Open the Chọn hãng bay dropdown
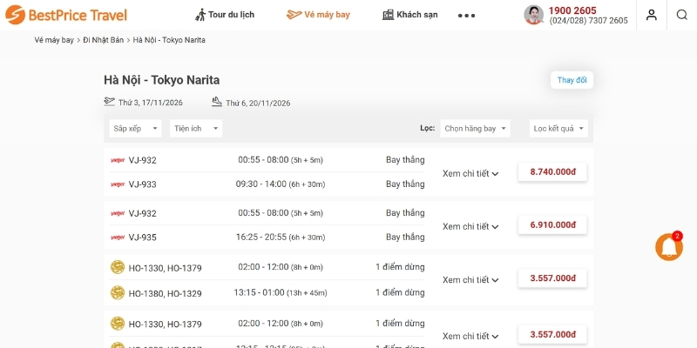The height and width of the screenshot is (348, 697). (475, 128)
